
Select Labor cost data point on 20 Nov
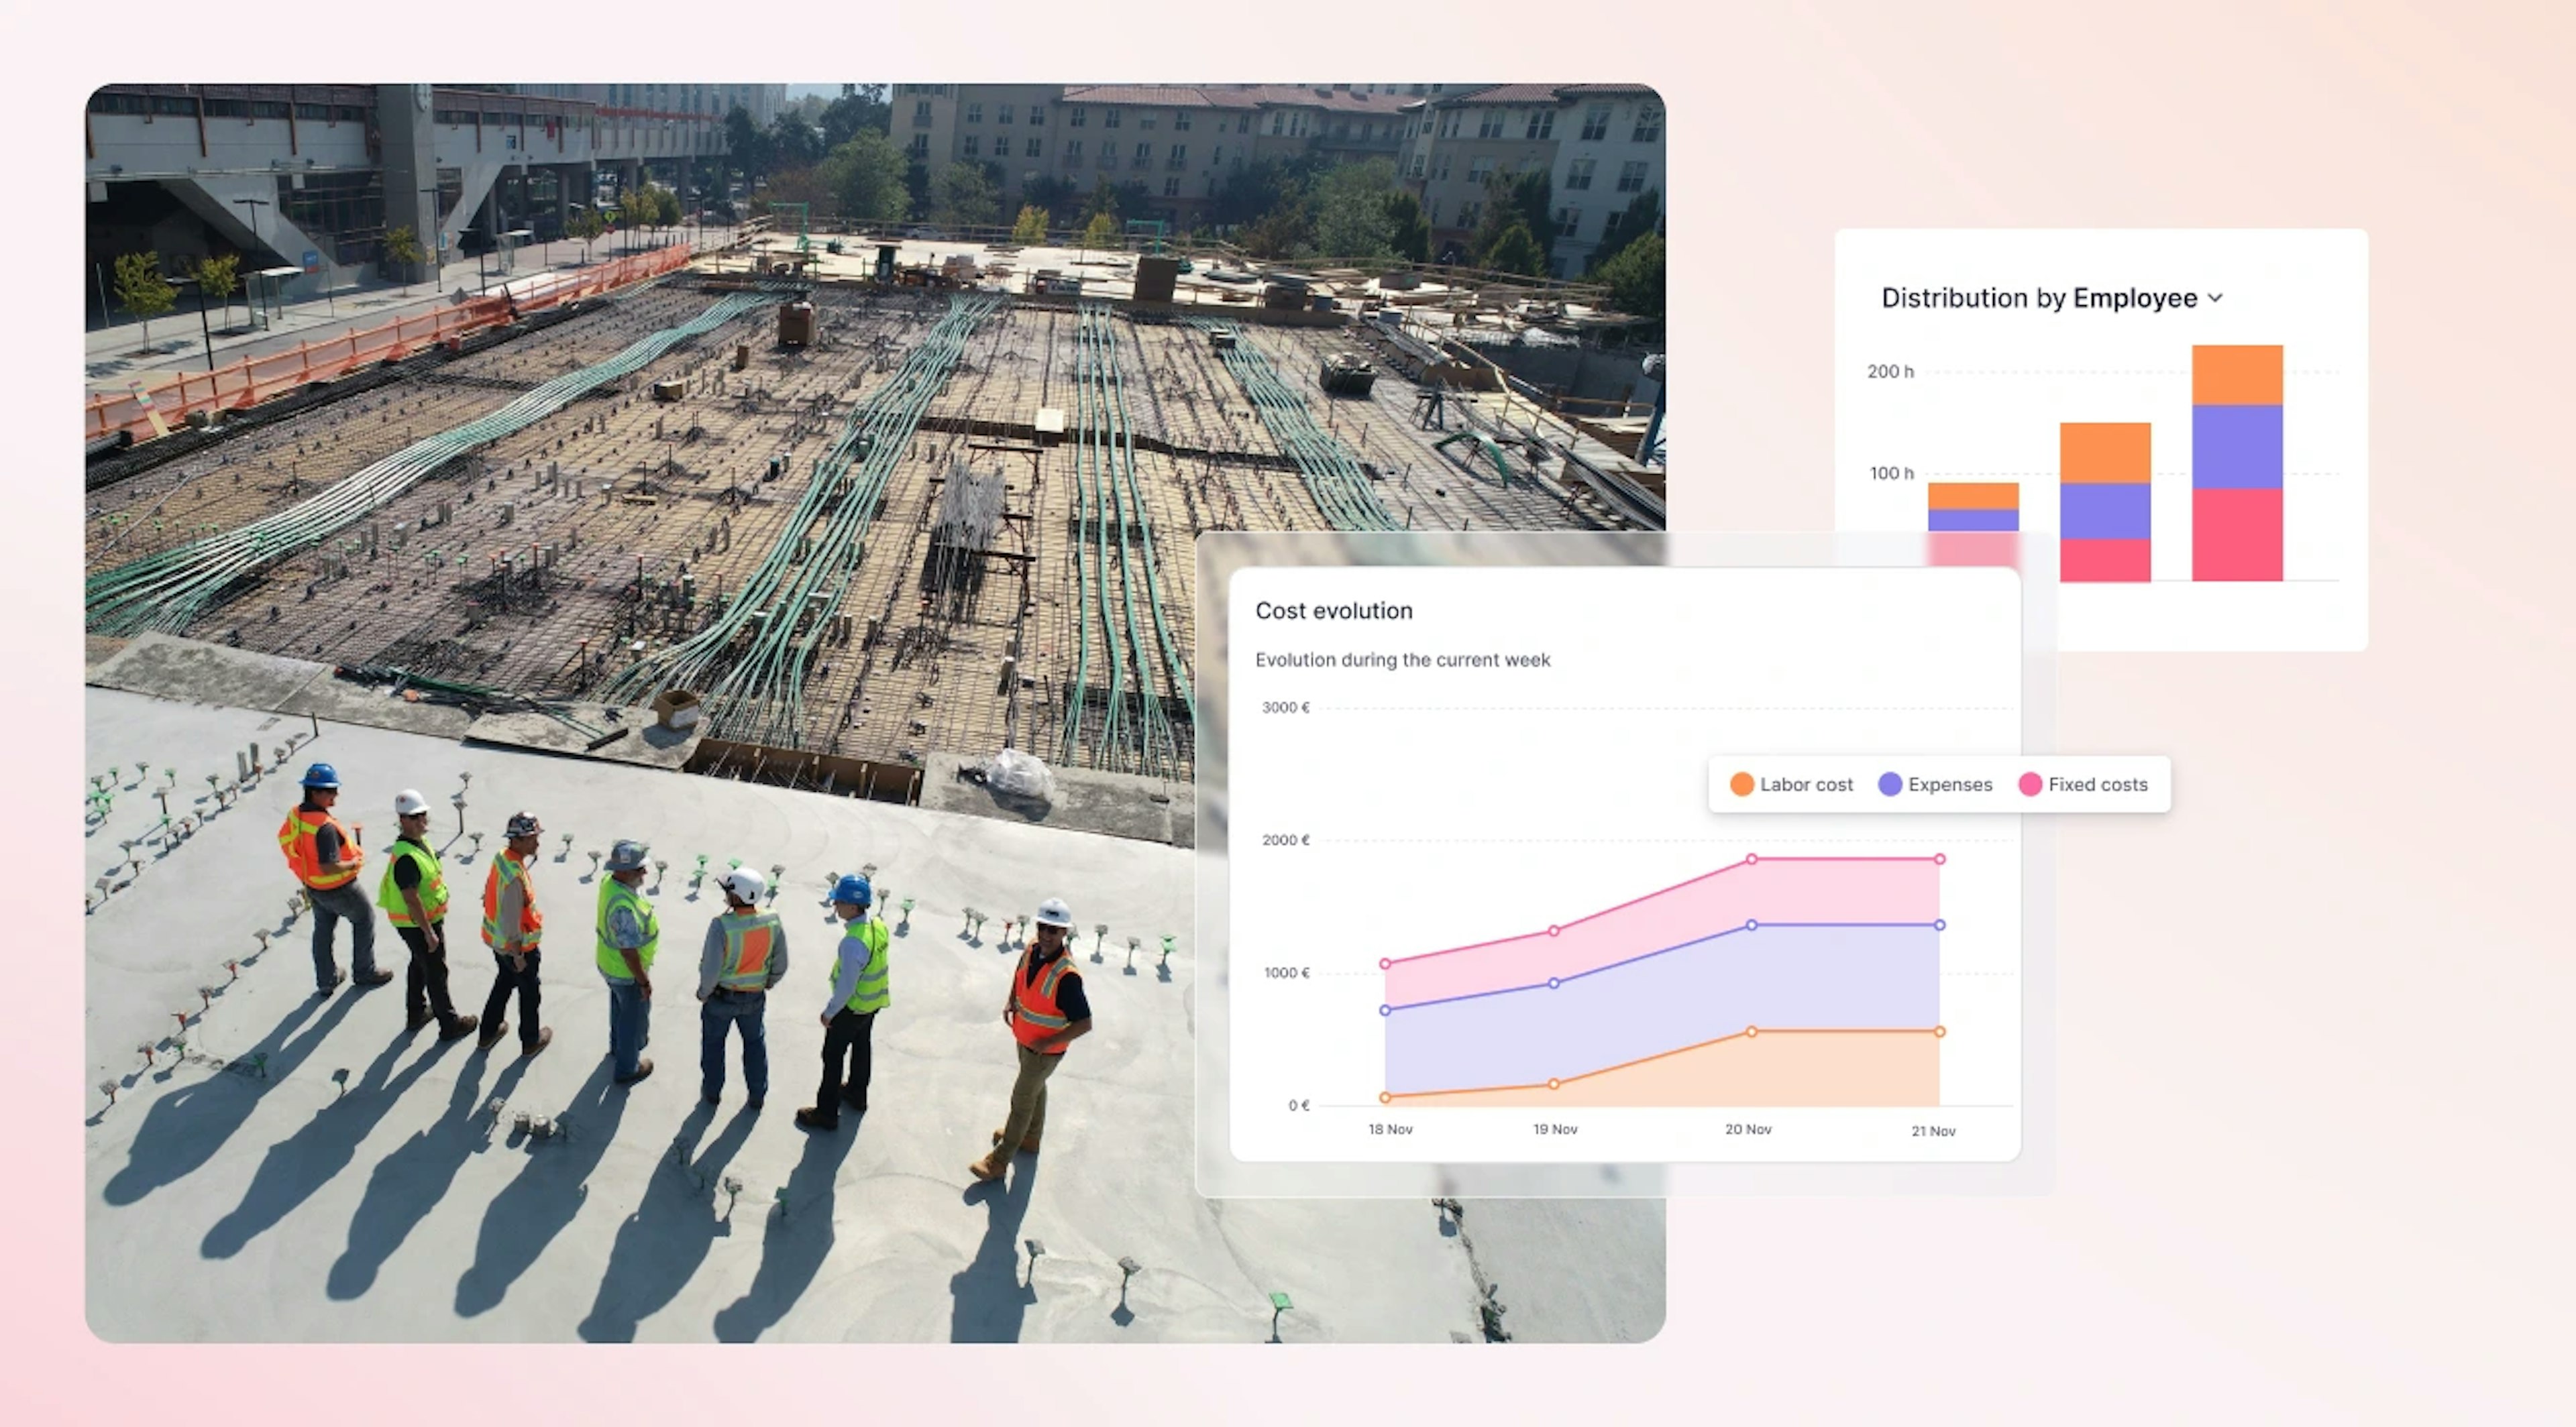[x=1752, y=1032]
